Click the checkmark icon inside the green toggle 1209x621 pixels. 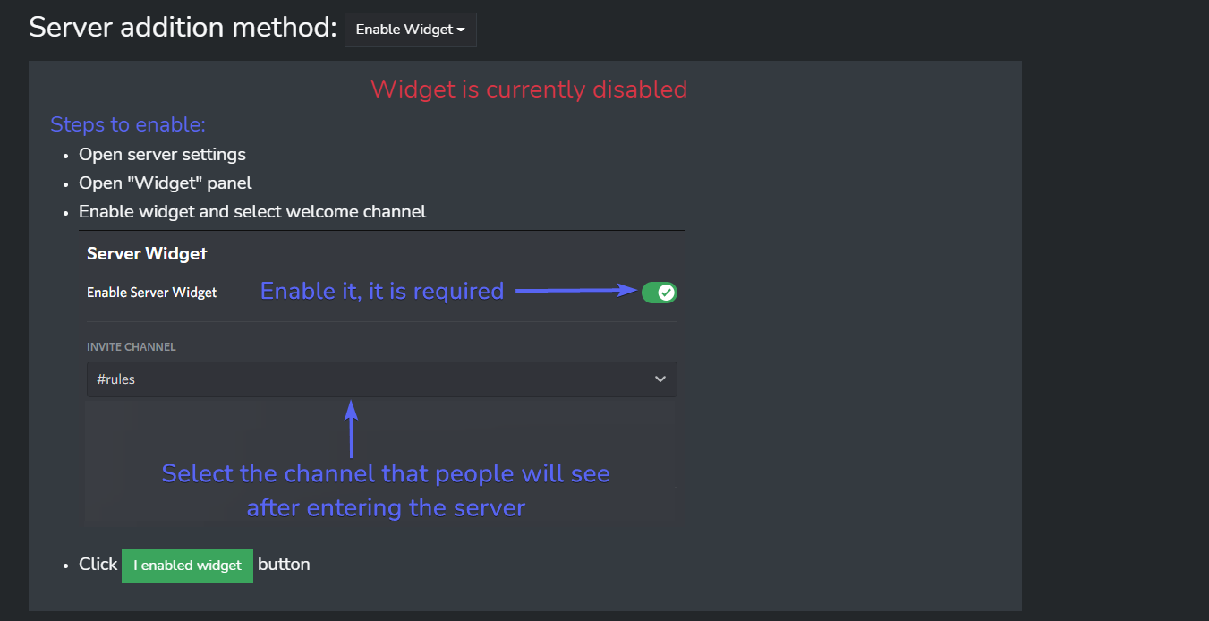pos(664,292)
